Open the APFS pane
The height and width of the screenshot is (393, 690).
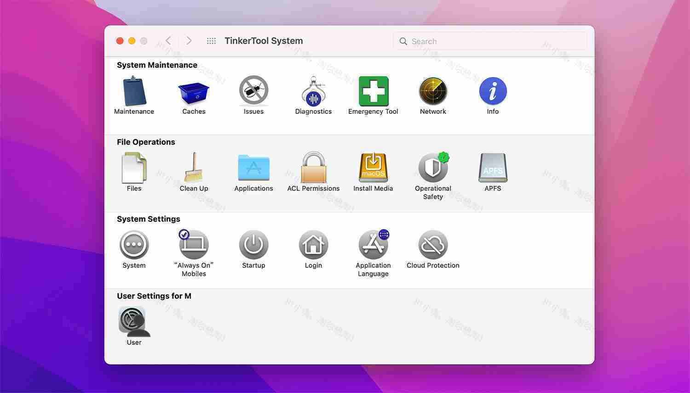pyautogui.click(x=493, y=168)
